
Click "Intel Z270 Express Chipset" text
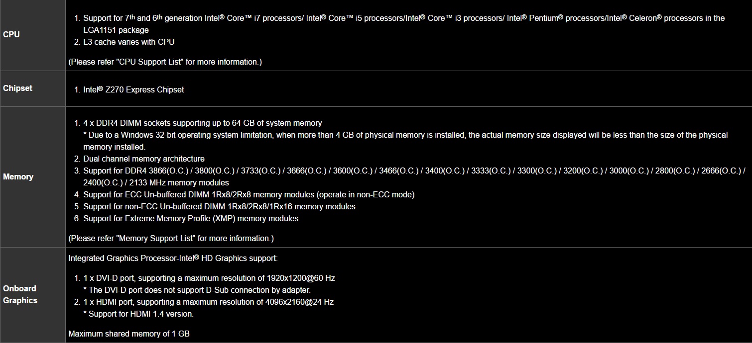tap(133, 90)
